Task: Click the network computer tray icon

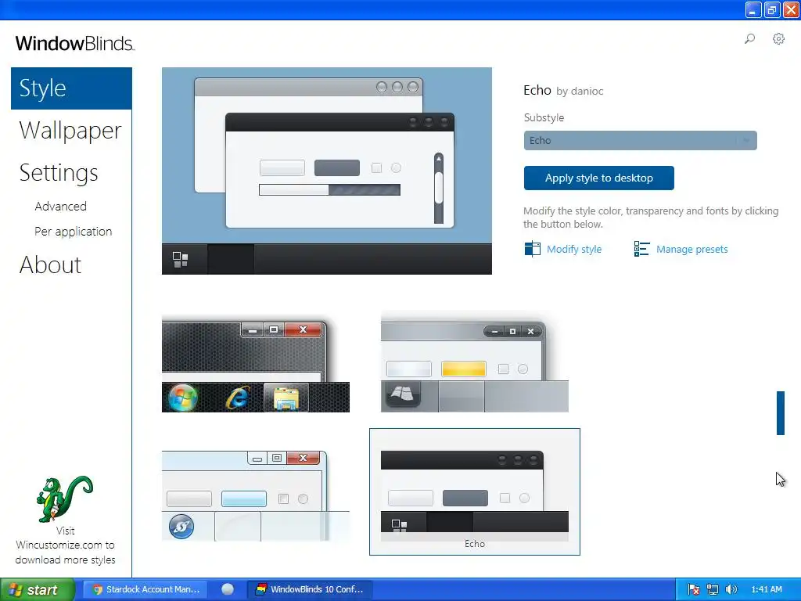Action: point(712,590)
